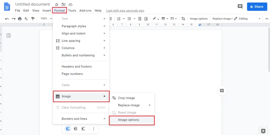The image size is (270, 135).
Task: Print the document using the printer icon
Action: coord(20,19)
